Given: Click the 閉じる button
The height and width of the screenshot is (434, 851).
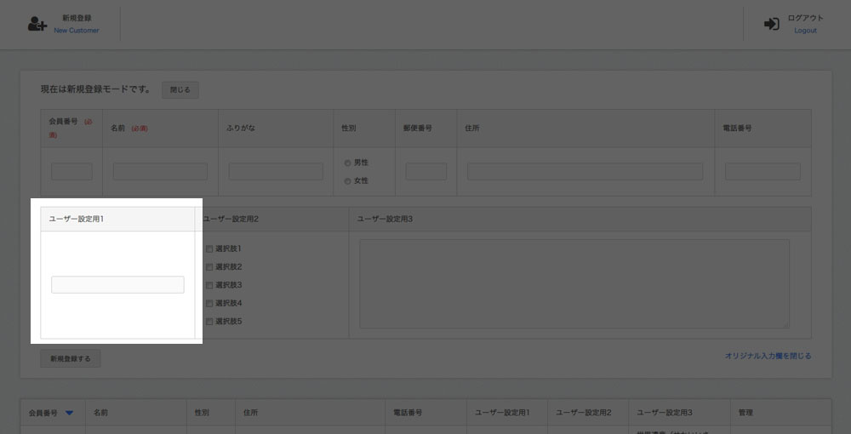Looking at the screenshot, I should coord(180,90).
